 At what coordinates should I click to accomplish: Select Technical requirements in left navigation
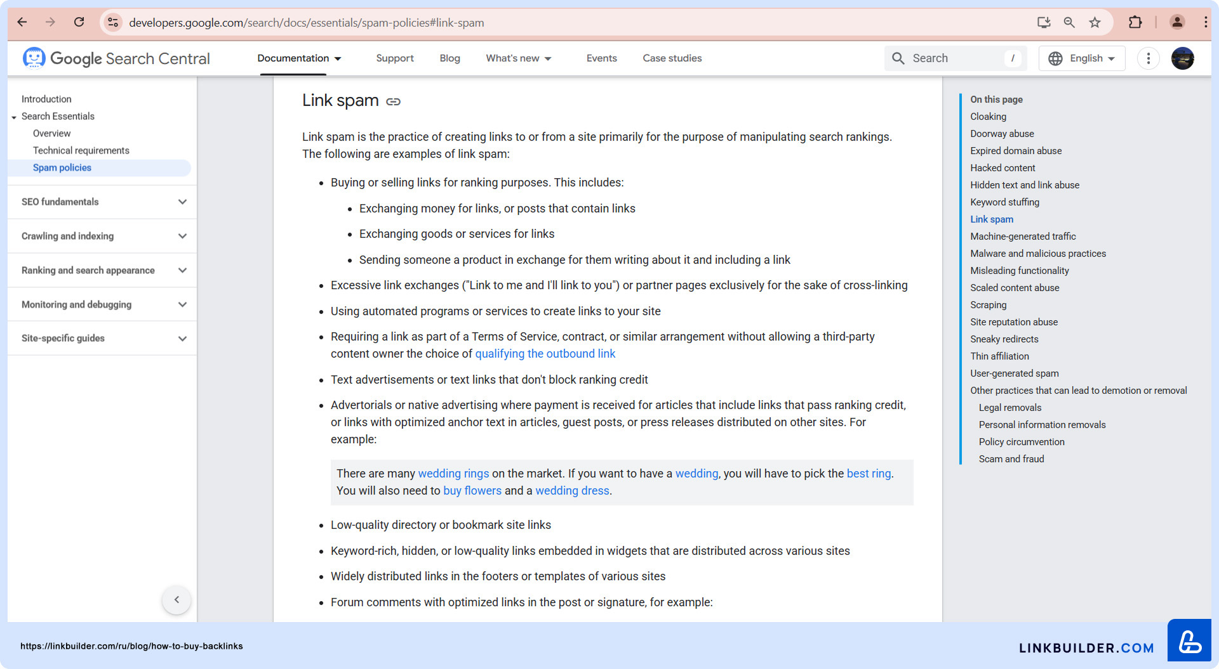coord(81,150)
